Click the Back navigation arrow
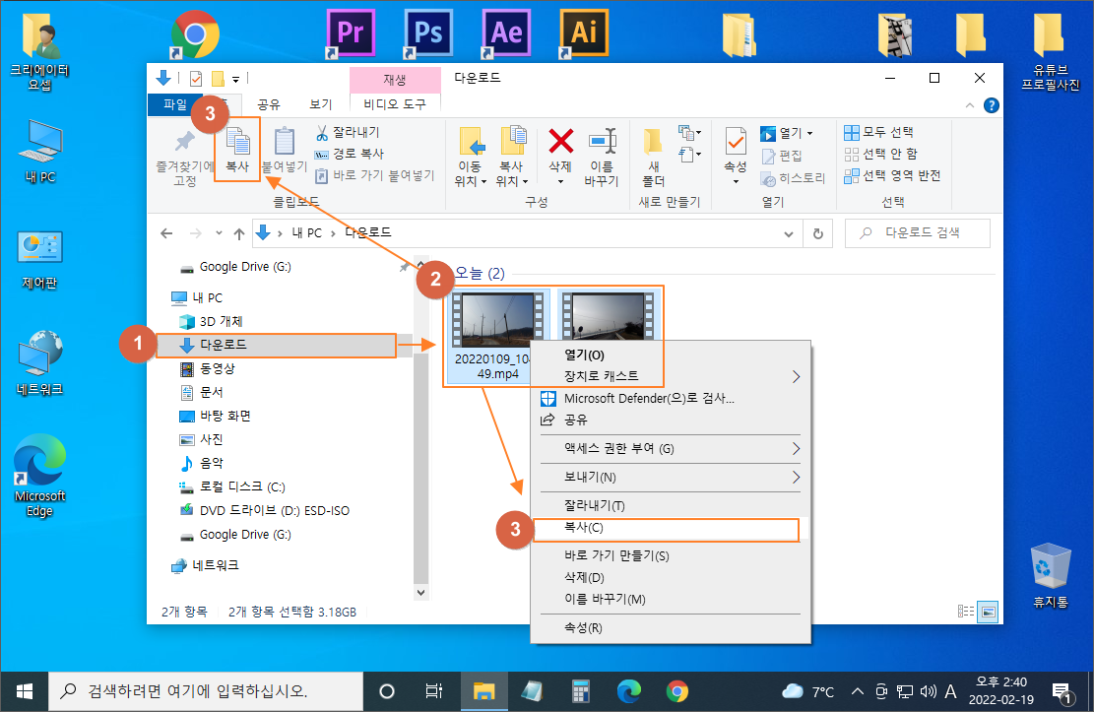The image size is (1094, 712). 166,233
